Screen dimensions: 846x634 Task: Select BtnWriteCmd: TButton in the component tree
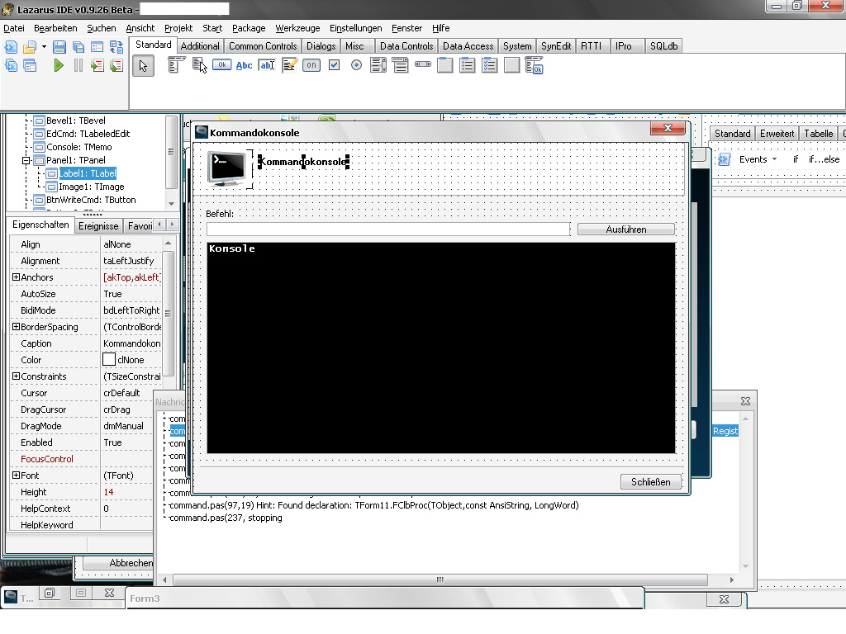pyautogui.click(x=91, y=200)
